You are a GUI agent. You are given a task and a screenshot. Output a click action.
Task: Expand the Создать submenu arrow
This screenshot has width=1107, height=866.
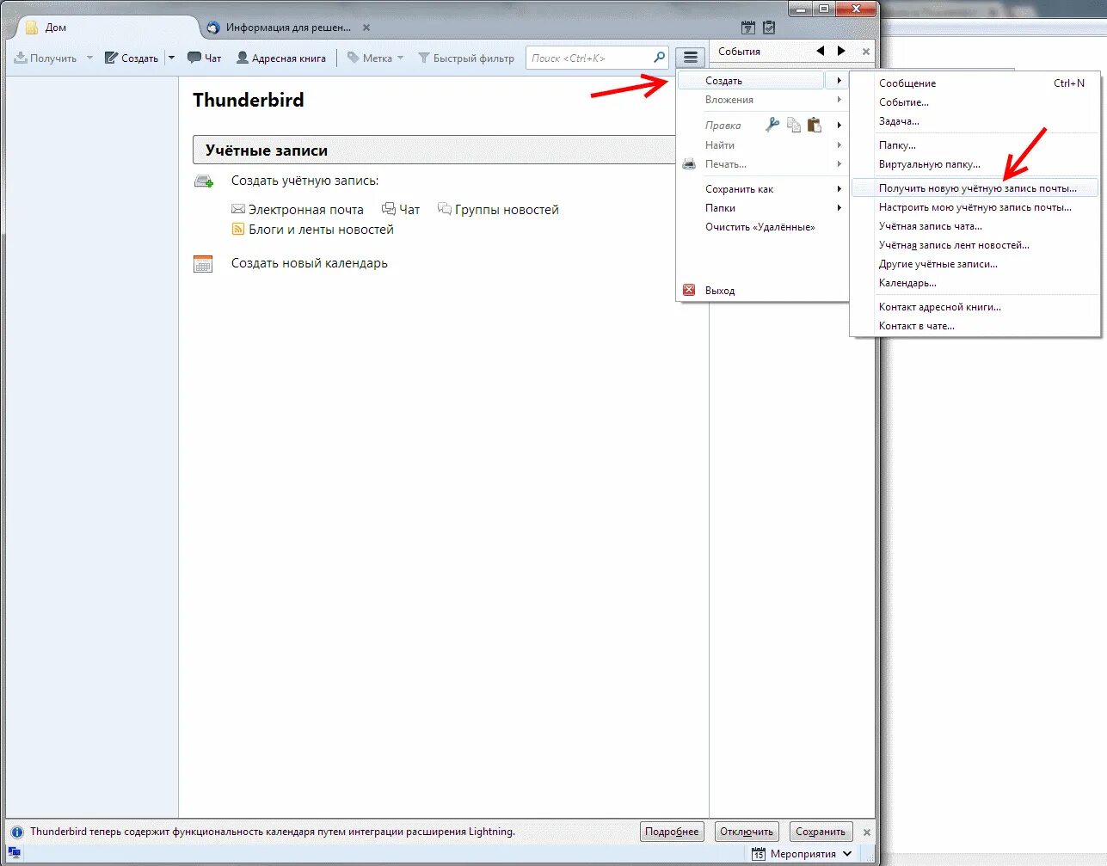839,80
